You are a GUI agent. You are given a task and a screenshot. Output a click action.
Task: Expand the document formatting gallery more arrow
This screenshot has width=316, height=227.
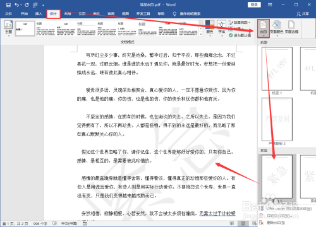pyautogui.click(x=201, y=34)
